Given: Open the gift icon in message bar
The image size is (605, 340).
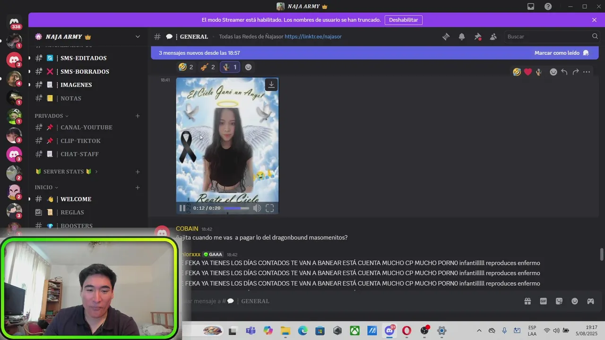Looking at the screenshot, I should coord(527,301).
